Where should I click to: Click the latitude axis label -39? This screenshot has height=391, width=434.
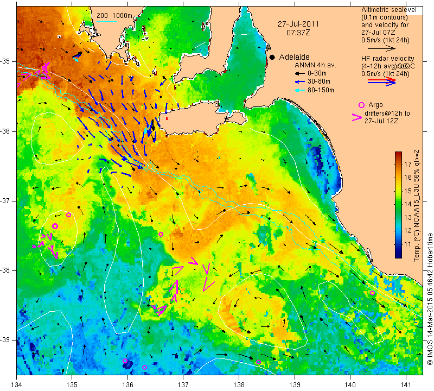(5, 340)
